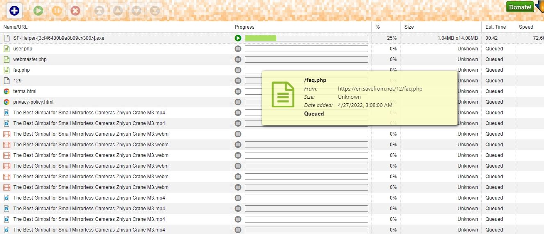Click the move to top toolbar icon

click(x=99, y=11)
